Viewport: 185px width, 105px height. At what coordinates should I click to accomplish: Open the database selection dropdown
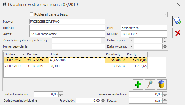pos(165,14)
